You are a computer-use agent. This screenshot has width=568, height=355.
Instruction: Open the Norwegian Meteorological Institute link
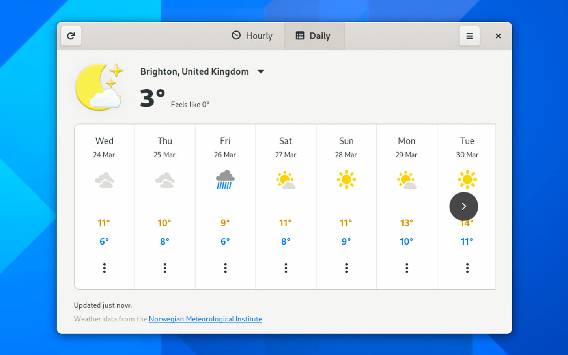(x=205, y=319)
